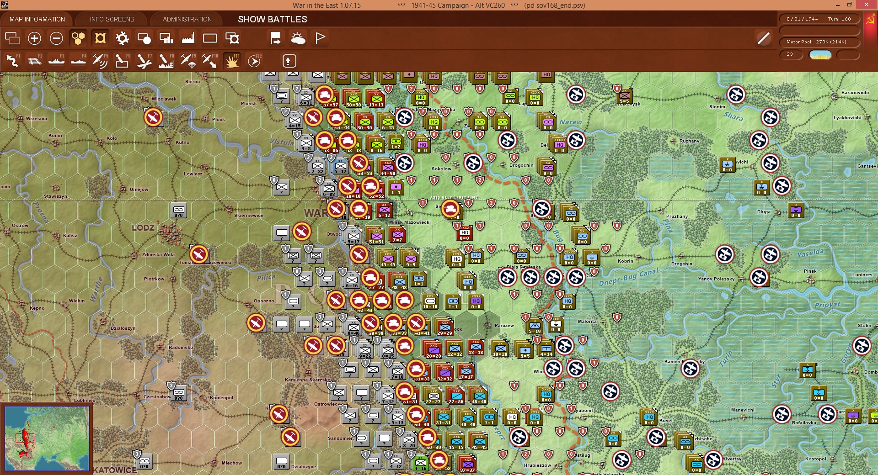The image size is (878, 475).
Task: Open the air battle marker near Tomaszow
Action: click(x=199, y=254)
